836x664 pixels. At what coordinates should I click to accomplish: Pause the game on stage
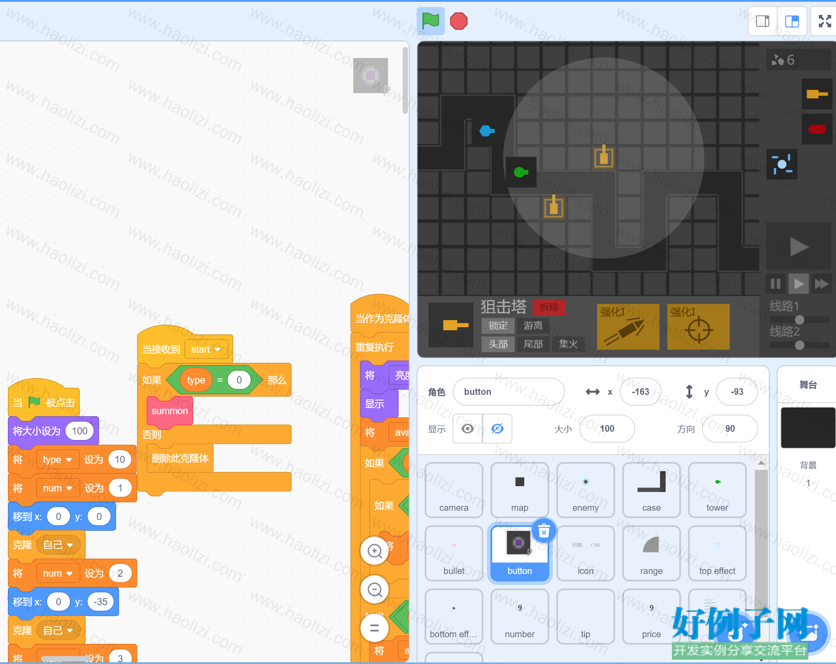point(776,284)
